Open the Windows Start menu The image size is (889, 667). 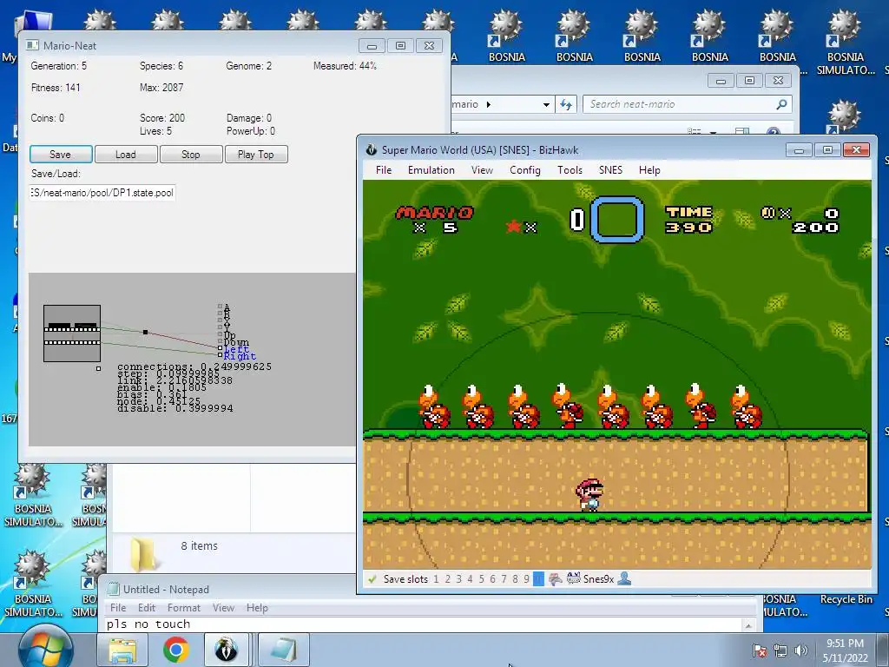45,648
